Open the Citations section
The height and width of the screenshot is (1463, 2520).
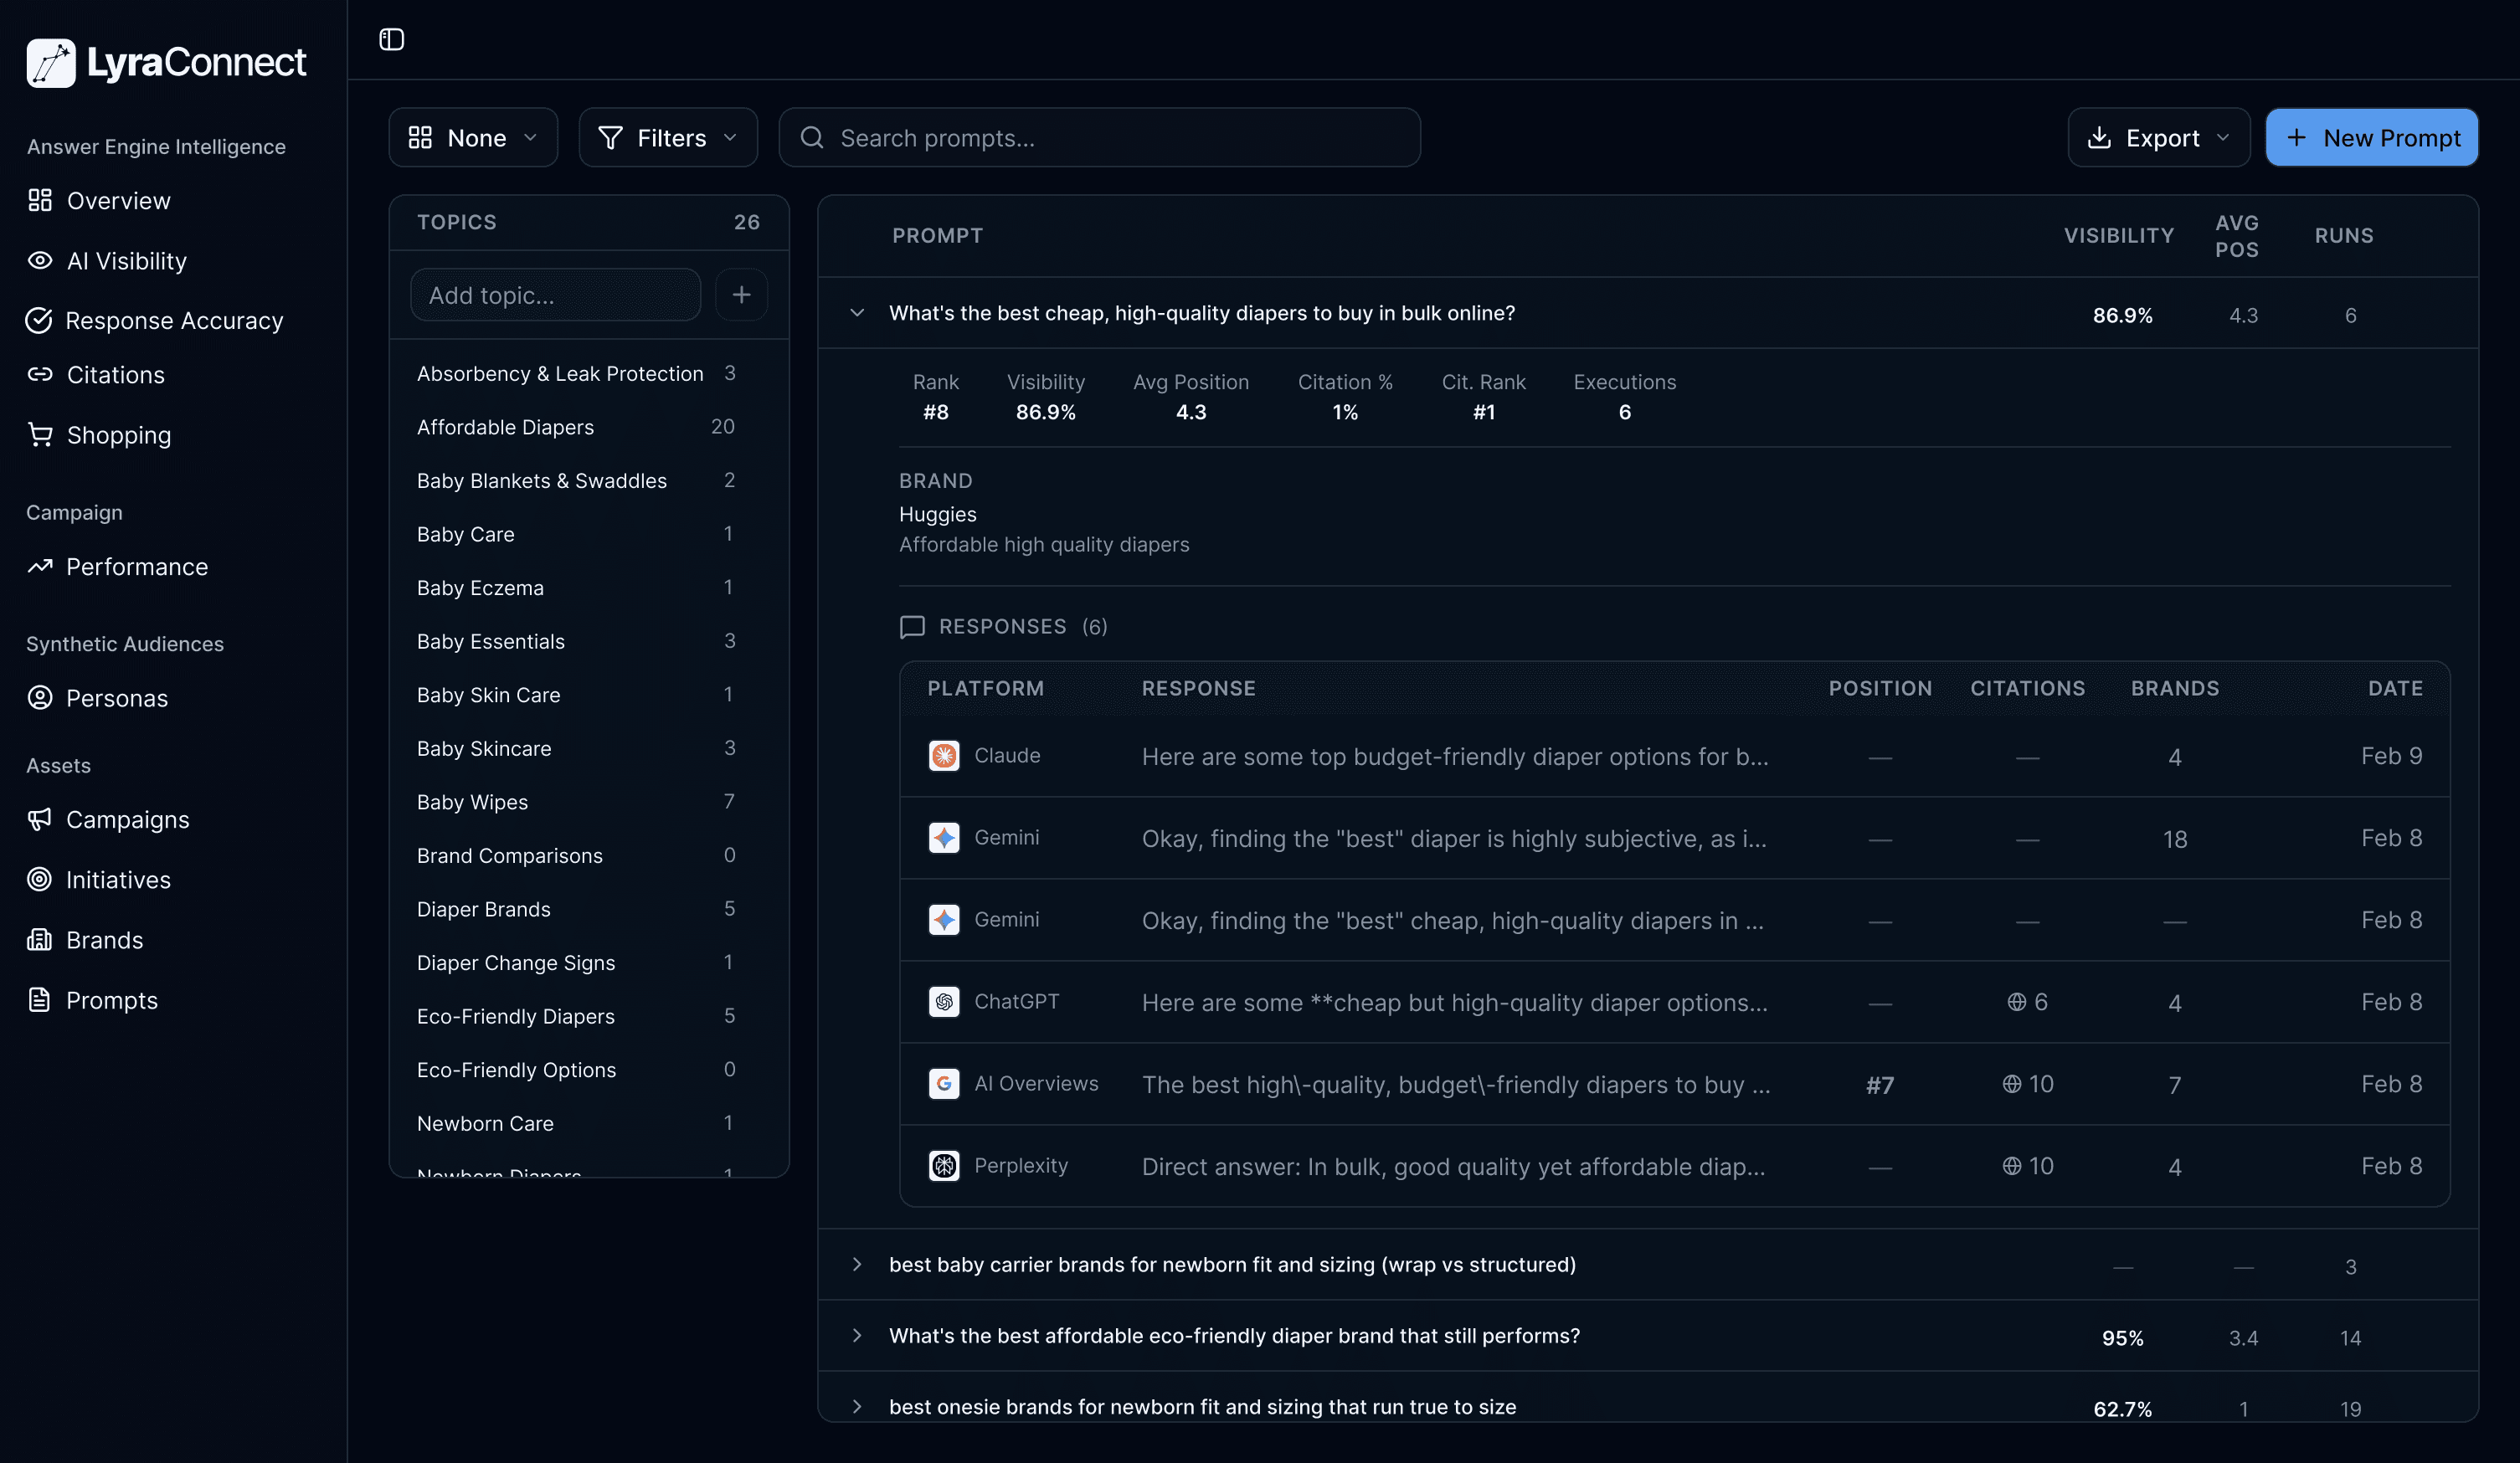click(115, 375)
